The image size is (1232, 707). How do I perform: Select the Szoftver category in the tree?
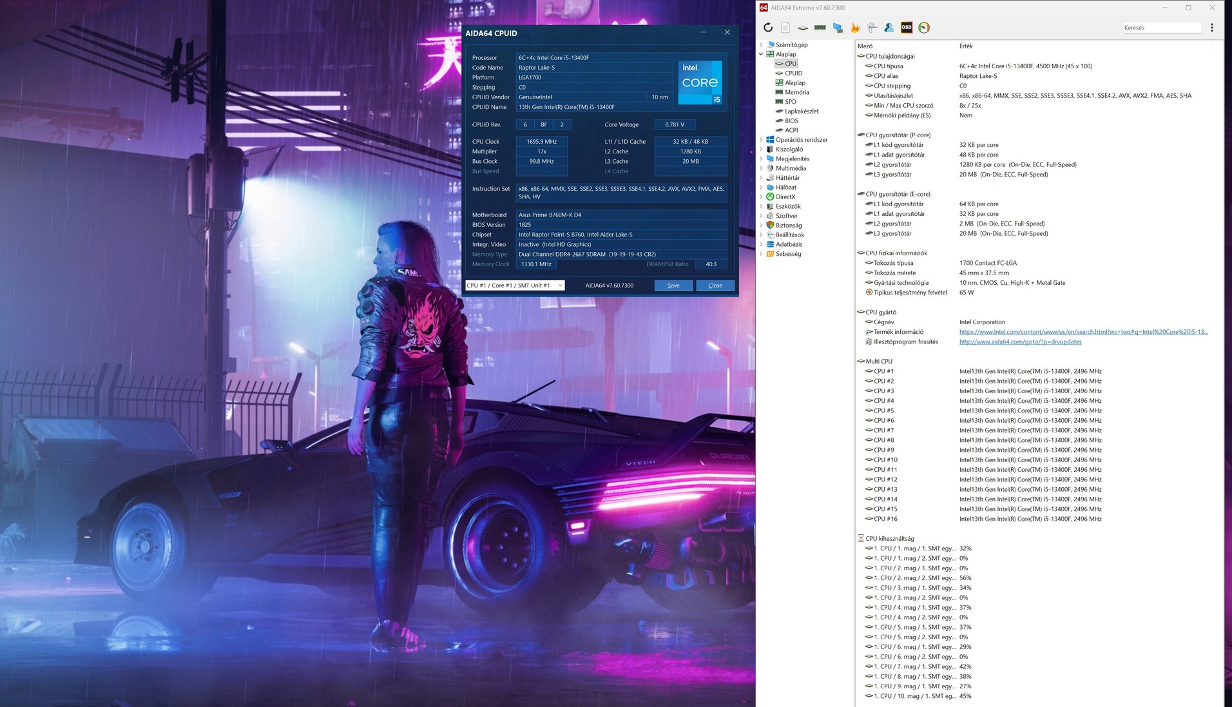pyautogui.click(x=786, y=216)
